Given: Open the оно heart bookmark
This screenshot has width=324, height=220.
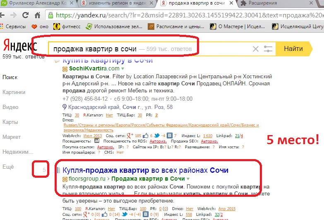Looking at the screenshot, I should click(40, 27).
